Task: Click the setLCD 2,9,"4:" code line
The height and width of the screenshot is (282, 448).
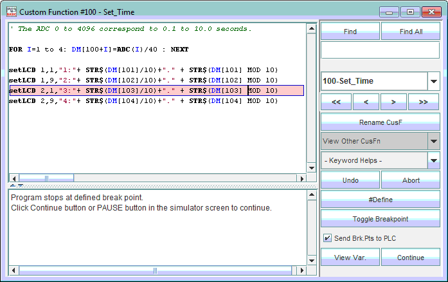Action: tap(143, 101)
